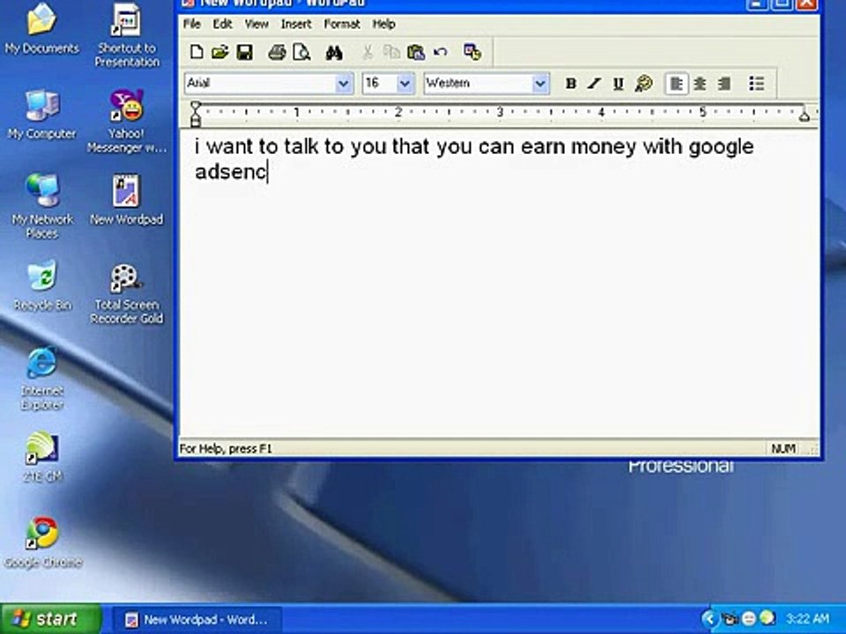Click the left indent marker on ruler
Viewport: 846px width, 634px height.
196,114
